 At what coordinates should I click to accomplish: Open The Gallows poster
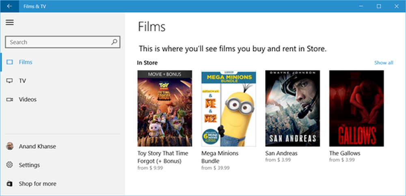click(x=356, y=108)
